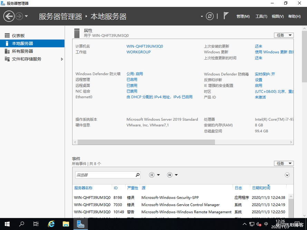
Task: Click into the 筛选器 filter field
Action: [105, 175]
